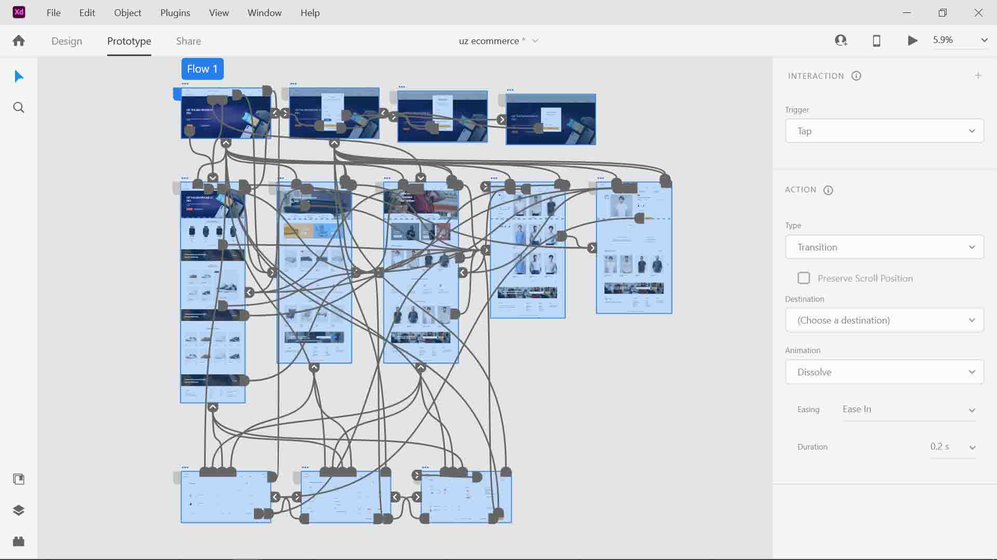Open the Layers panel icon

(x=19, y=510)
